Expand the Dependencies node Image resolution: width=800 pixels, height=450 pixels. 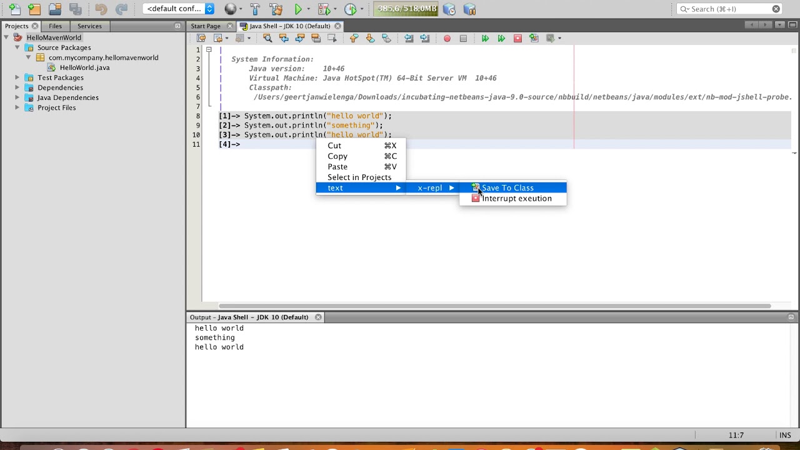tap(17, 87)
